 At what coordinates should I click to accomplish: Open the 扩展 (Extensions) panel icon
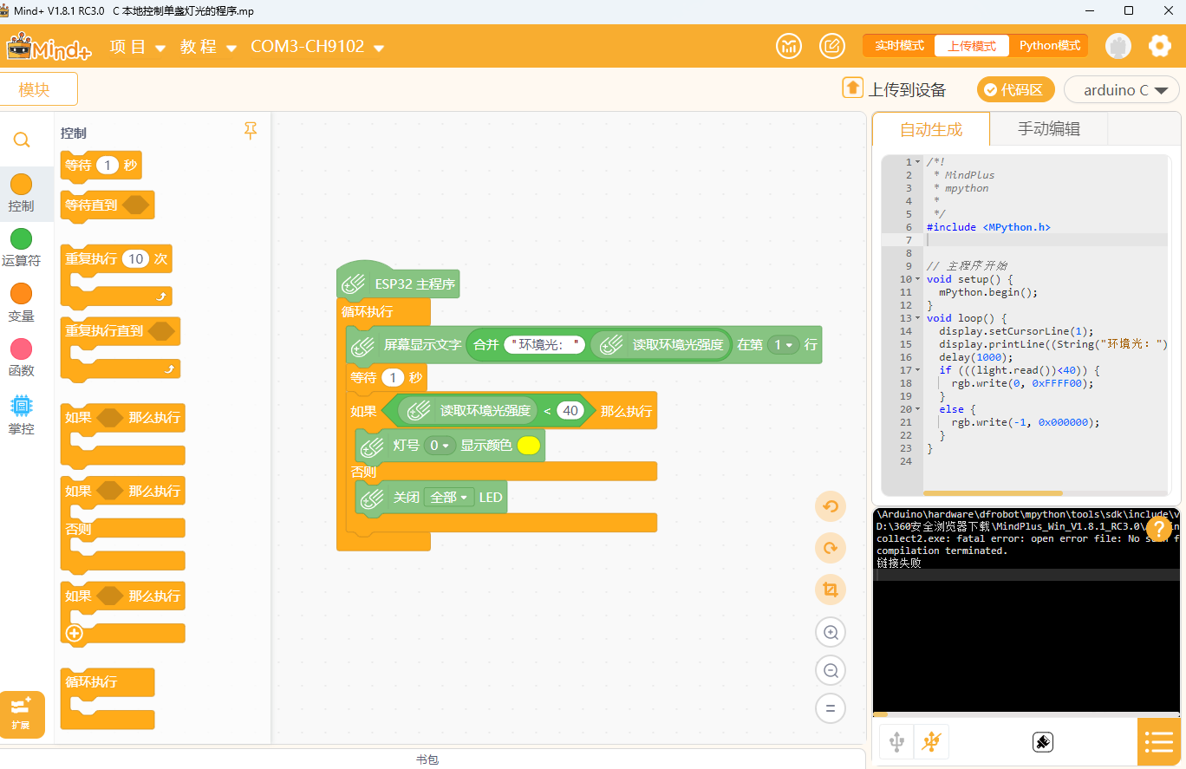(x=21, y=714)
